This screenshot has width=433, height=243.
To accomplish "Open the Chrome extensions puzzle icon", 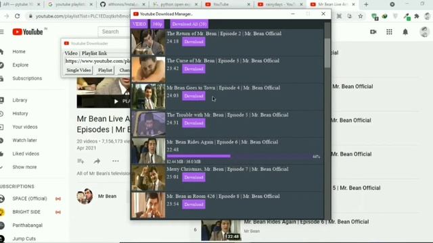I will coord(417,16).
